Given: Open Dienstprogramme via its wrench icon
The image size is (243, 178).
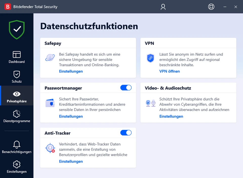Looking at the screenshot, I should tap(16, 114).
